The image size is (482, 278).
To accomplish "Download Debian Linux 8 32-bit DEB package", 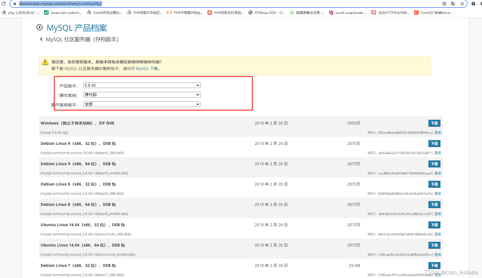I will pyautogui.click(x=434, y=184).
